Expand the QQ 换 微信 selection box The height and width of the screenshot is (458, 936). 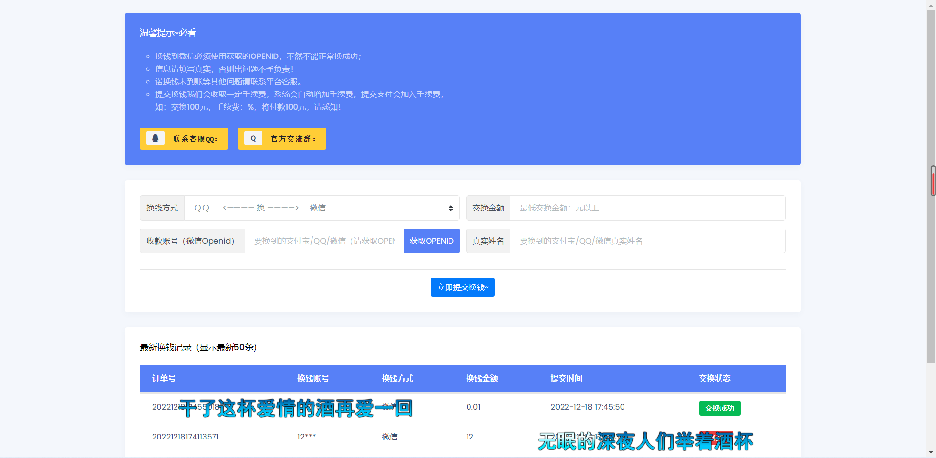[322, 208]
